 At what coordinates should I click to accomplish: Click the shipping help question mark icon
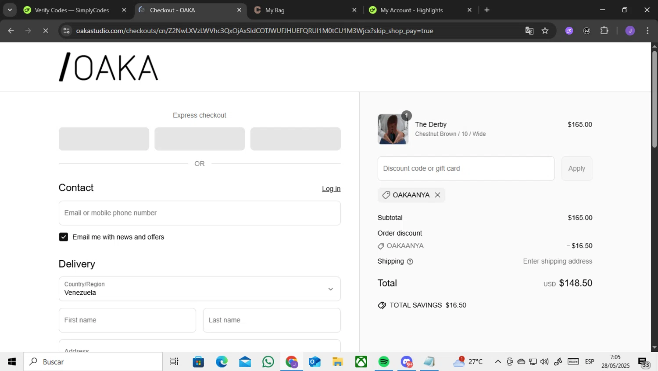410,261
